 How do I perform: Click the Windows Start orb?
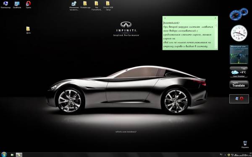click(4, 154)
